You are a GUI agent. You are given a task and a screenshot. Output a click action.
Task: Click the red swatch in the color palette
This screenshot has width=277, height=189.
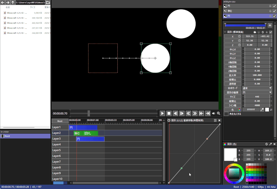[247, 167]
